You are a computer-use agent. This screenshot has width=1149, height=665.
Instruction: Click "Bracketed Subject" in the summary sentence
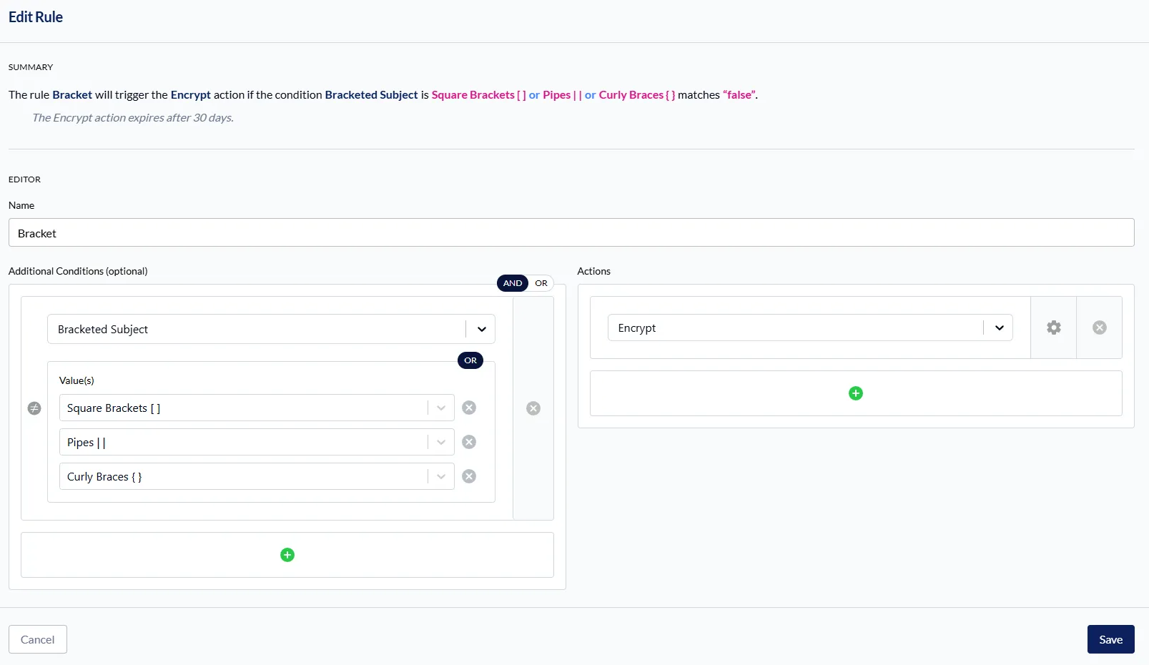click(371, 94)
